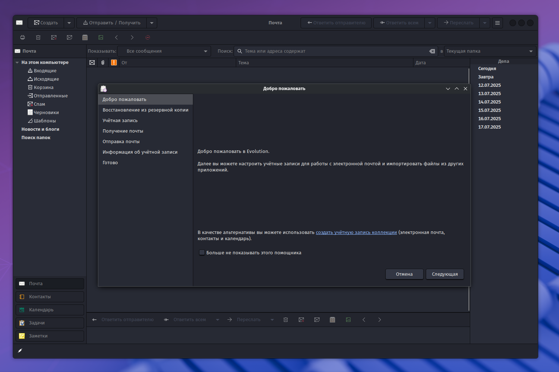Image resolution: width=559 pixels, height=372 pixels.
Task: Click the Следующая button in the dialog
Action: tap(445, 274)
